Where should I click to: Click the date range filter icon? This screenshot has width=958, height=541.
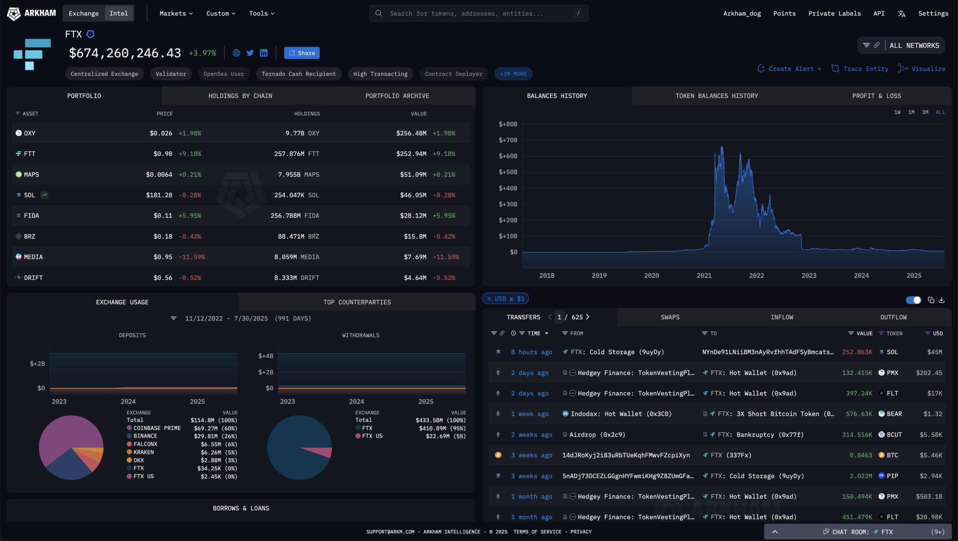pos(173,318)
